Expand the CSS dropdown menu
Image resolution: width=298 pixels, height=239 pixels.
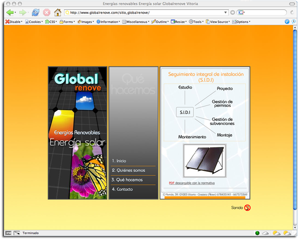tap(51, 22)
